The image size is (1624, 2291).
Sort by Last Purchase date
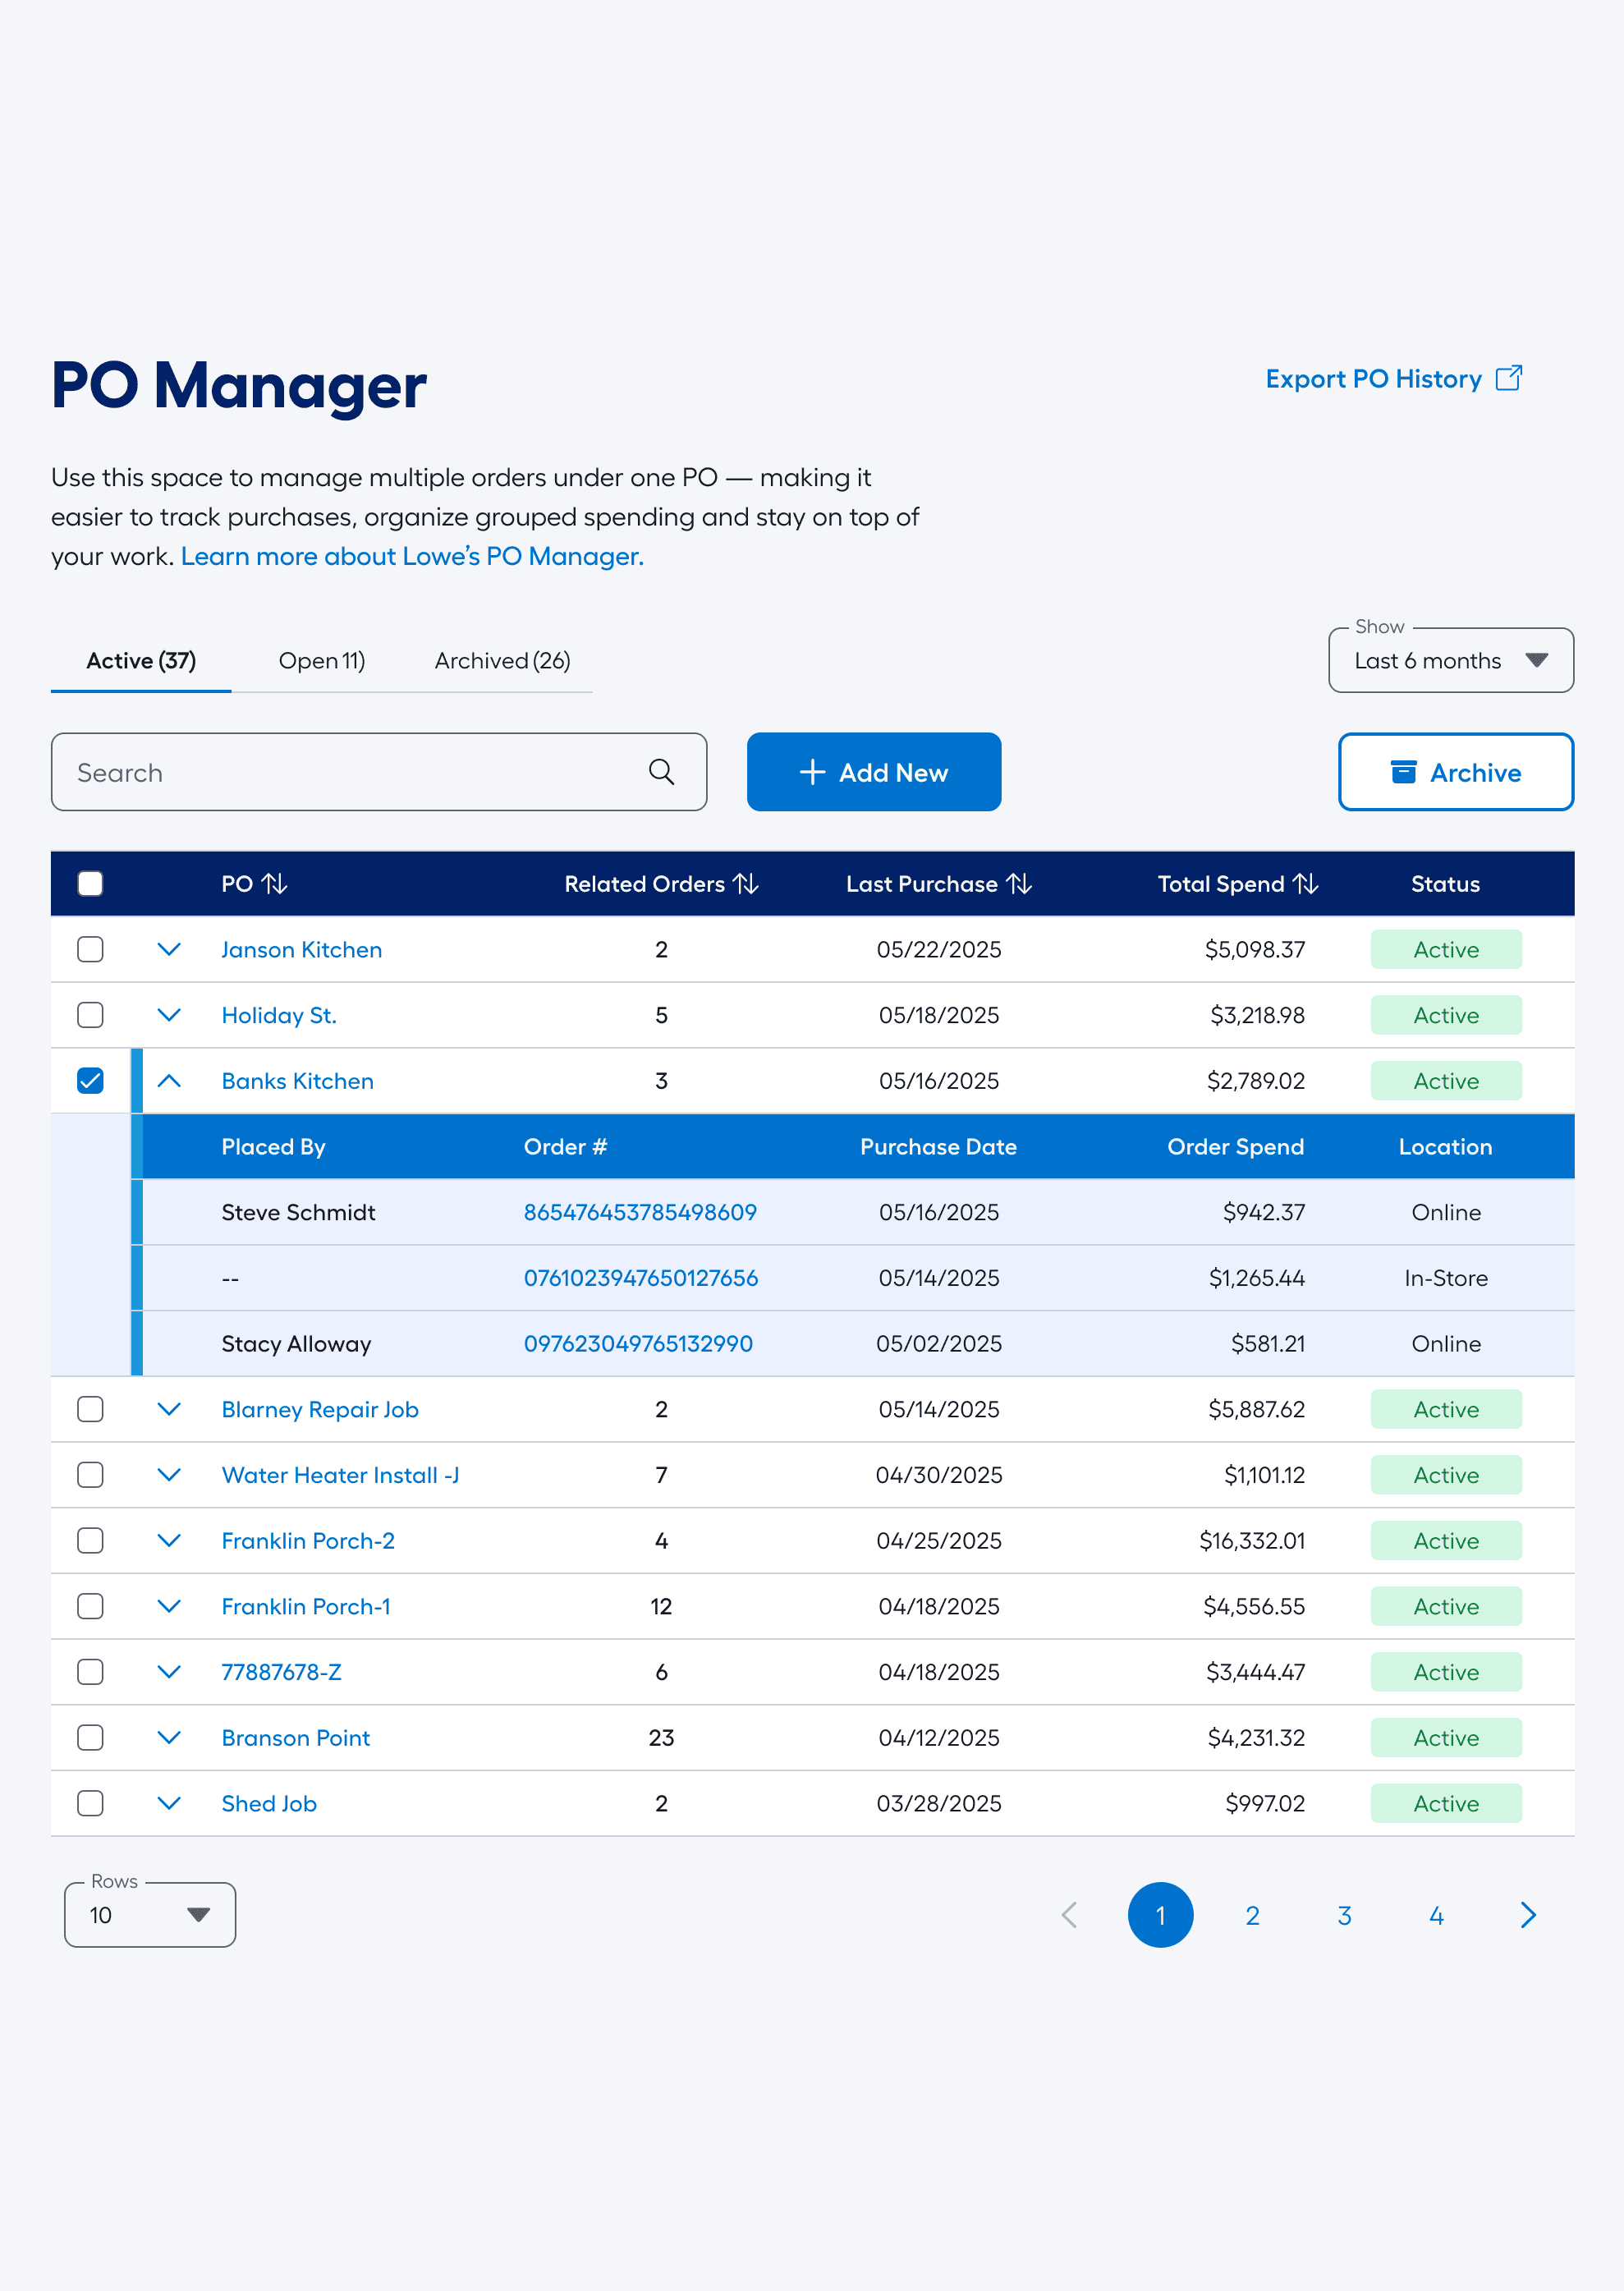(1019, 883)
